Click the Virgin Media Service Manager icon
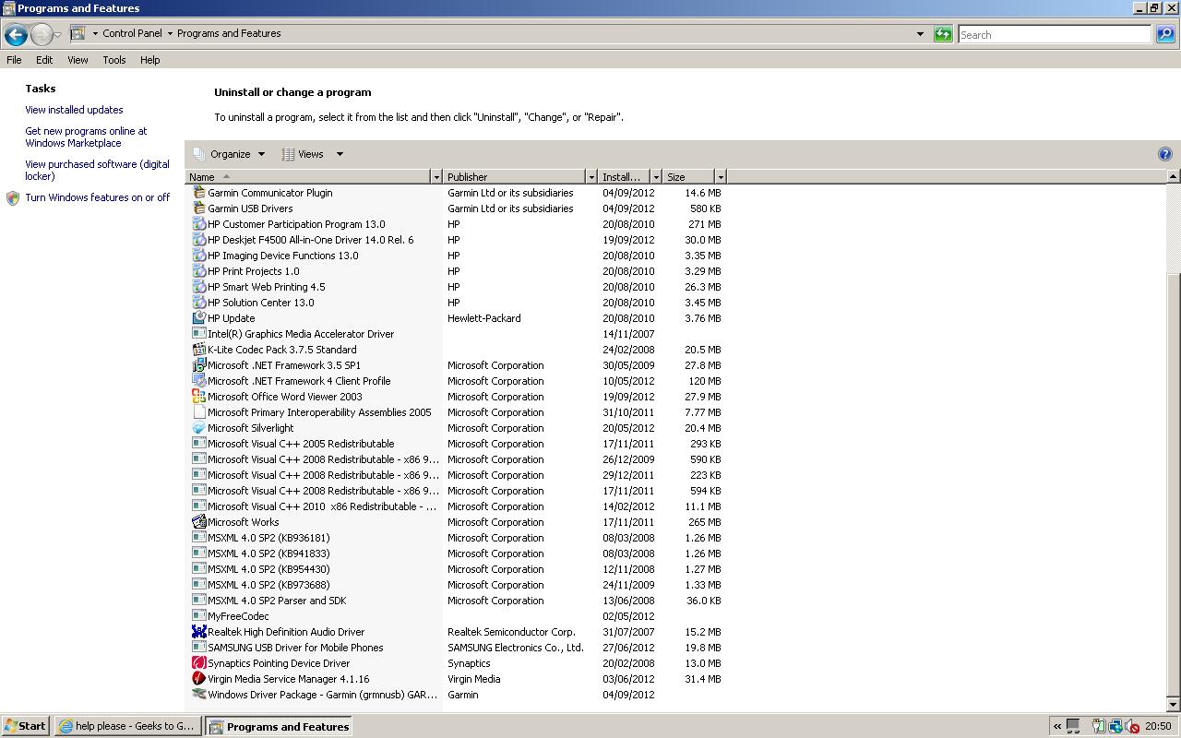The height and width of the screenshot is (738, 1181). point(198,679)
